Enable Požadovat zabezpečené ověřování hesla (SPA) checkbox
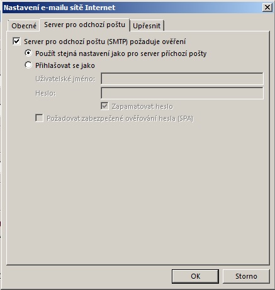The width and height of the screenshot is (275, 290). (x=39, y=118)
